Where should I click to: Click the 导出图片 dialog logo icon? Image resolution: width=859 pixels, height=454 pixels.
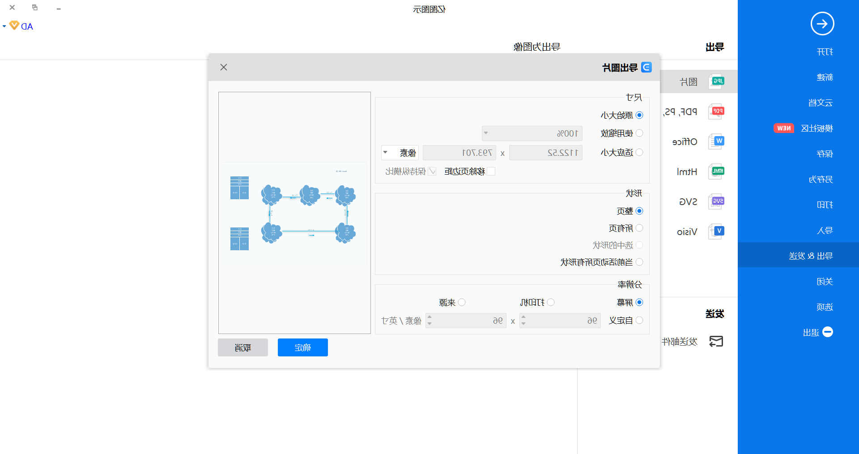coord(646,67)
